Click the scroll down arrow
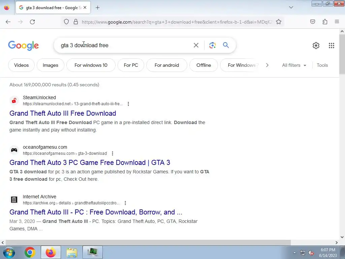345x259 pixels. [342, 237]
